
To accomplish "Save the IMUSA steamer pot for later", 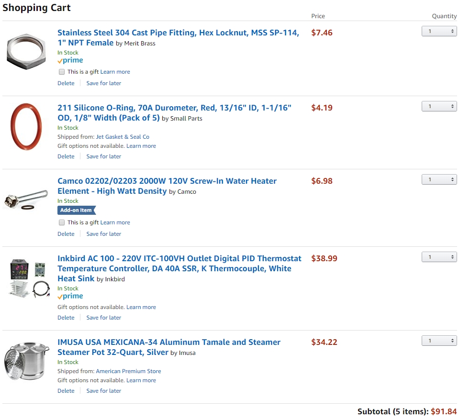I will tap(104, 391).
